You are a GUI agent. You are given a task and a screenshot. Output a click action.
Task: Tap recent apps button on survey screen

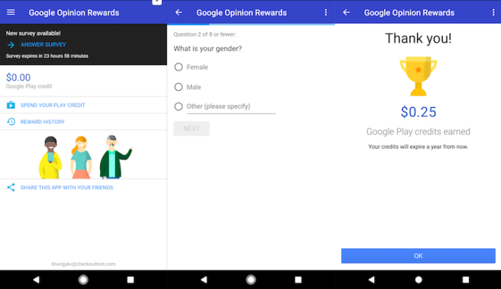coord(298,280)
